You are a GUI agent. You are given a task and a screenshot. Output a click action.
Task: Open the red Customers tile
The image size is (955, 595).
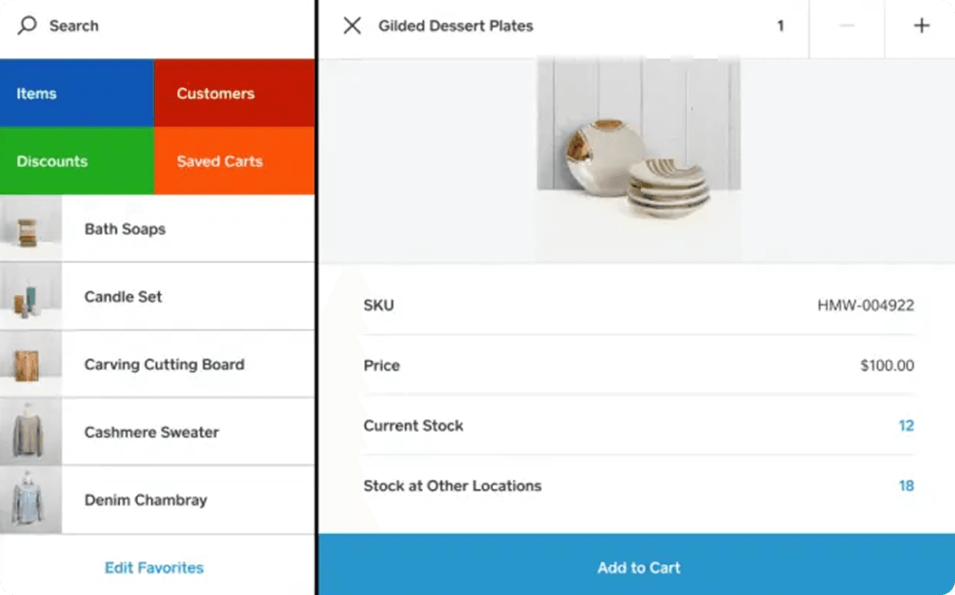[234, 93]
